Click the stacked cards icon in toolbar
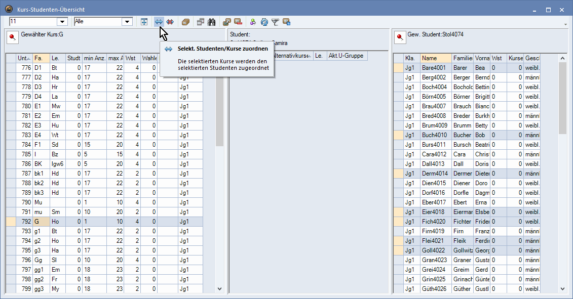The image size is (573, 299). (x=185, y=22)
